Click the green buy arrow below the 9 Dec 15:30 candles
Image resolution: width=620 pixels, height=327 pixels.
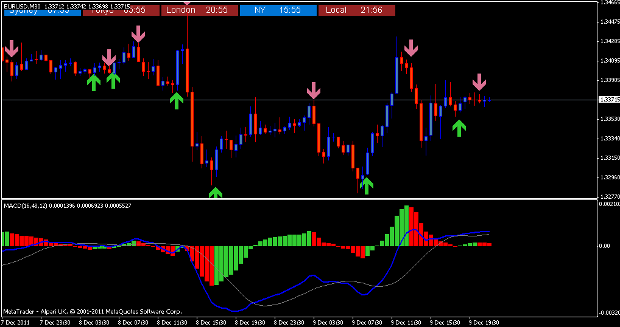[459, 128]
